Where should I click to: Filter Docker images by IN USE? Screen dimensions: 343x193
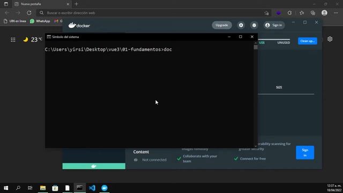click(262, 42)
